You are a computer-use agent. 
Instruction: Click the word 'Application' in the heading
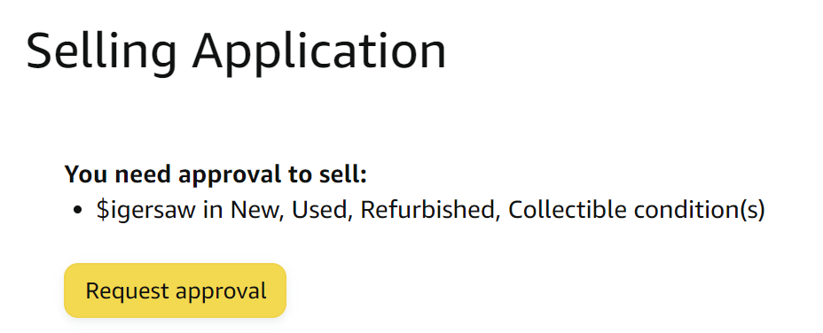point(319,53)
